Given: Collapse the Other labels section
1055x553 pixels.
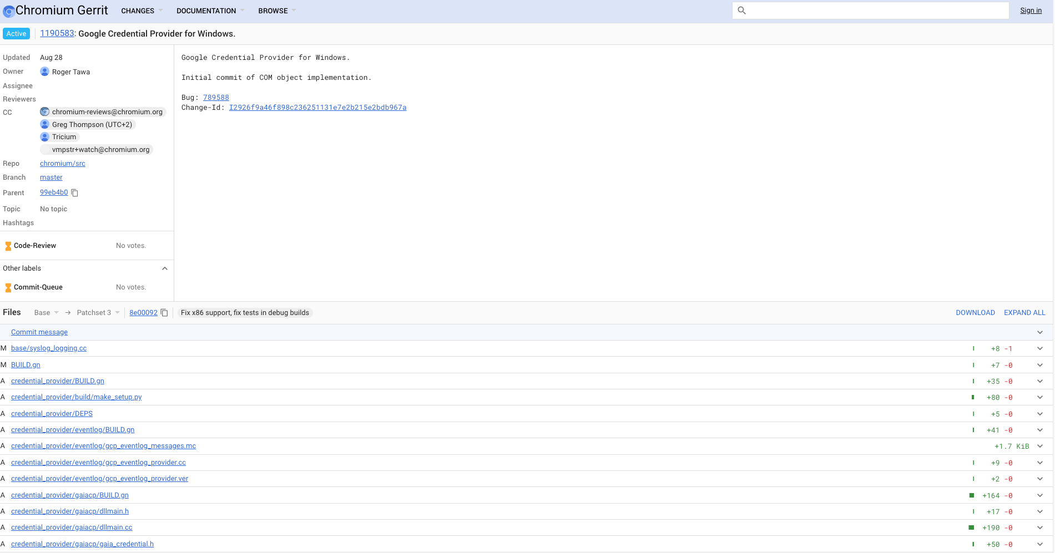Looking at the screenshot, I should point(164,268).
